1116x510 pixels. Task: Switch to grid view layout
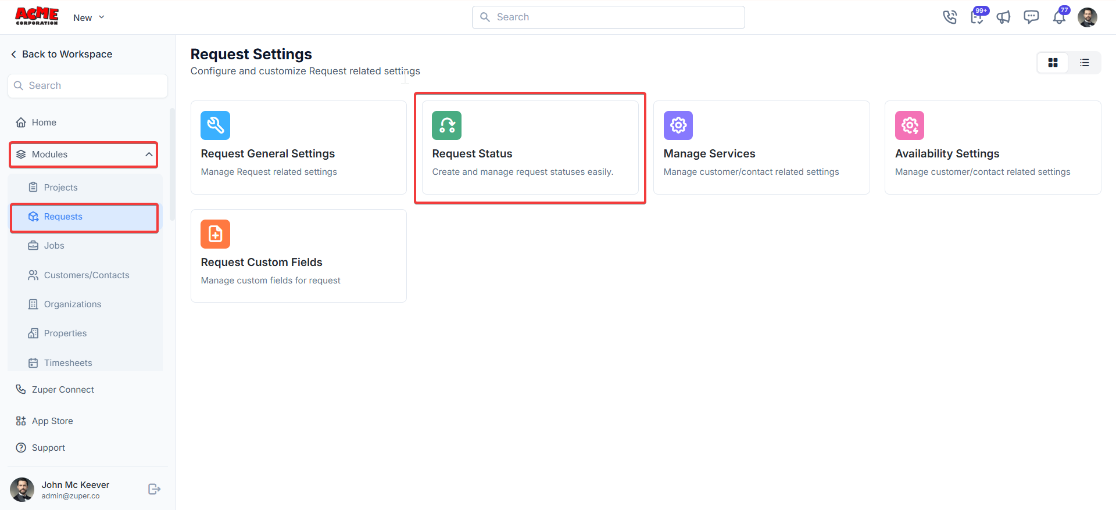(x=1053, y=63)
